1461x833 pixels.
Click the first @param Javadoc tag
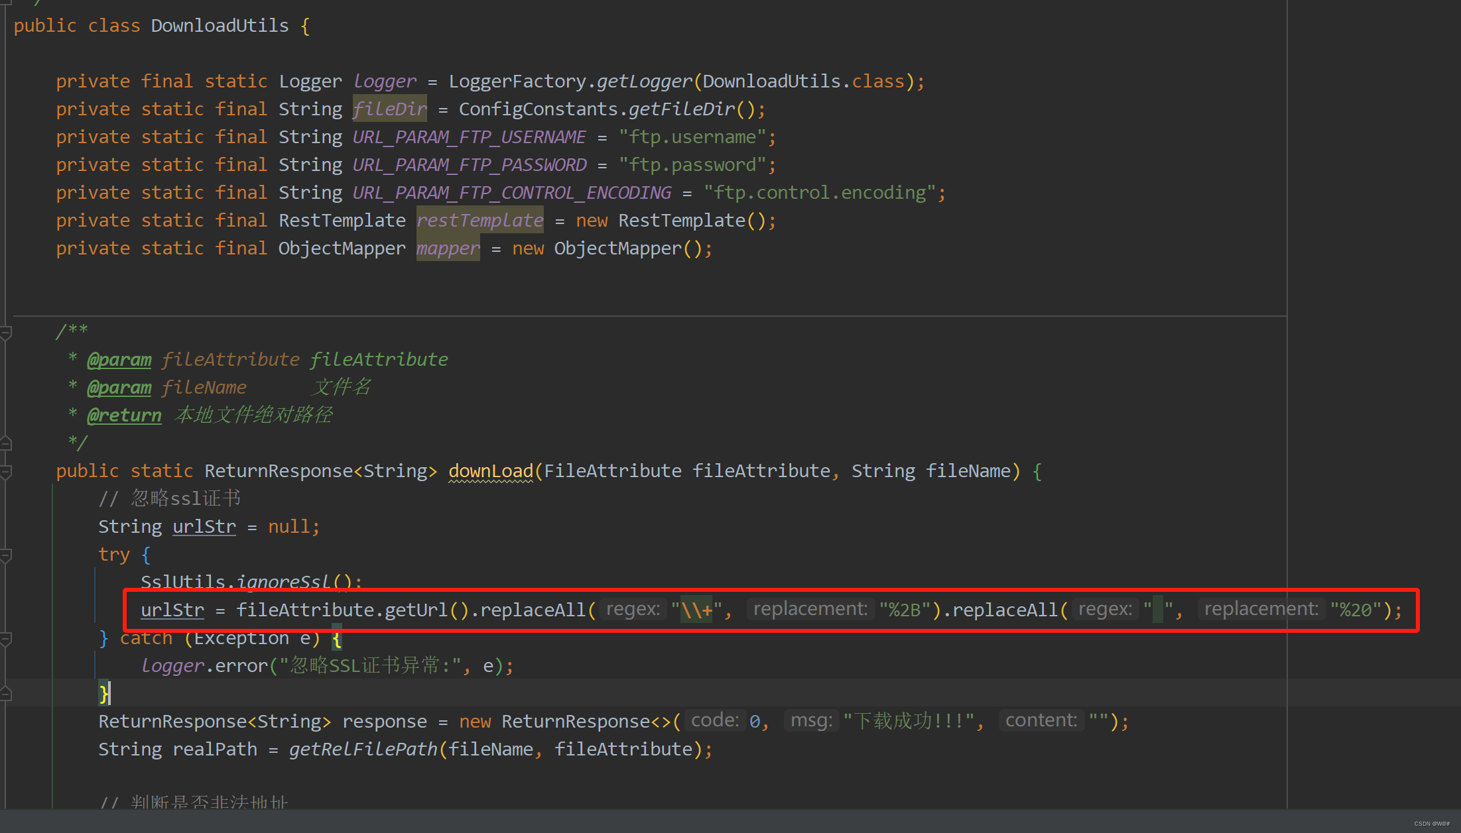coord(119,360)
